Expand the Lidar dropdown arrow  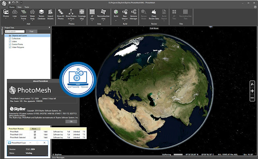coord(15,18)
